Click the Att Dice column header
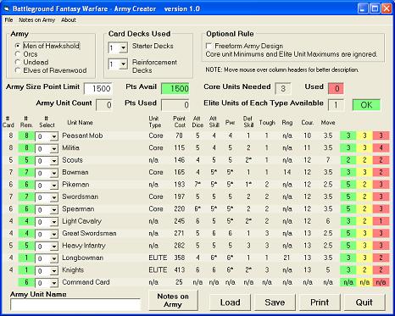Screen dimensions: 395x316 click(x=197, y=122)
